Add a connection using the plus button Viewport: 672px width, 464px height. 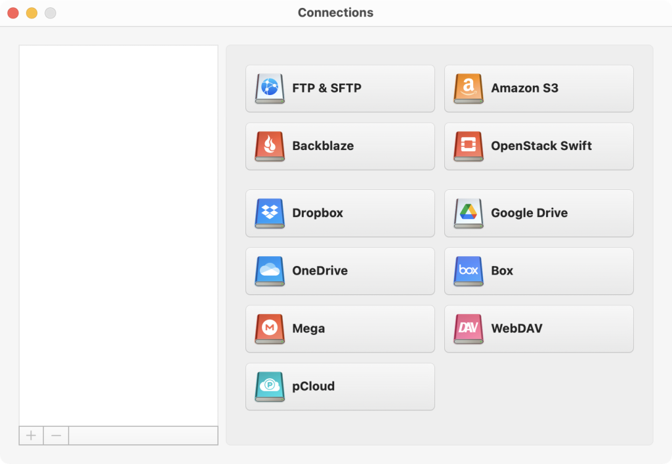click(30, 435)
